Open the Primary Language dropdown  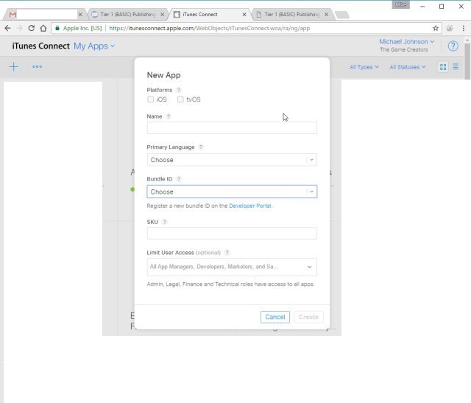click(232, 160)
